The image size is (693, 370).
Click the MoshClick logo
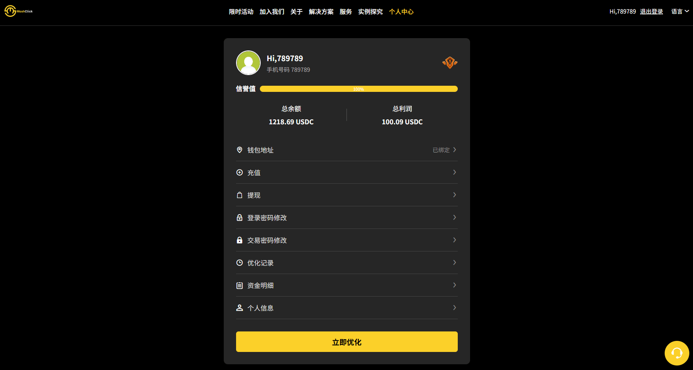click(18, 11)
